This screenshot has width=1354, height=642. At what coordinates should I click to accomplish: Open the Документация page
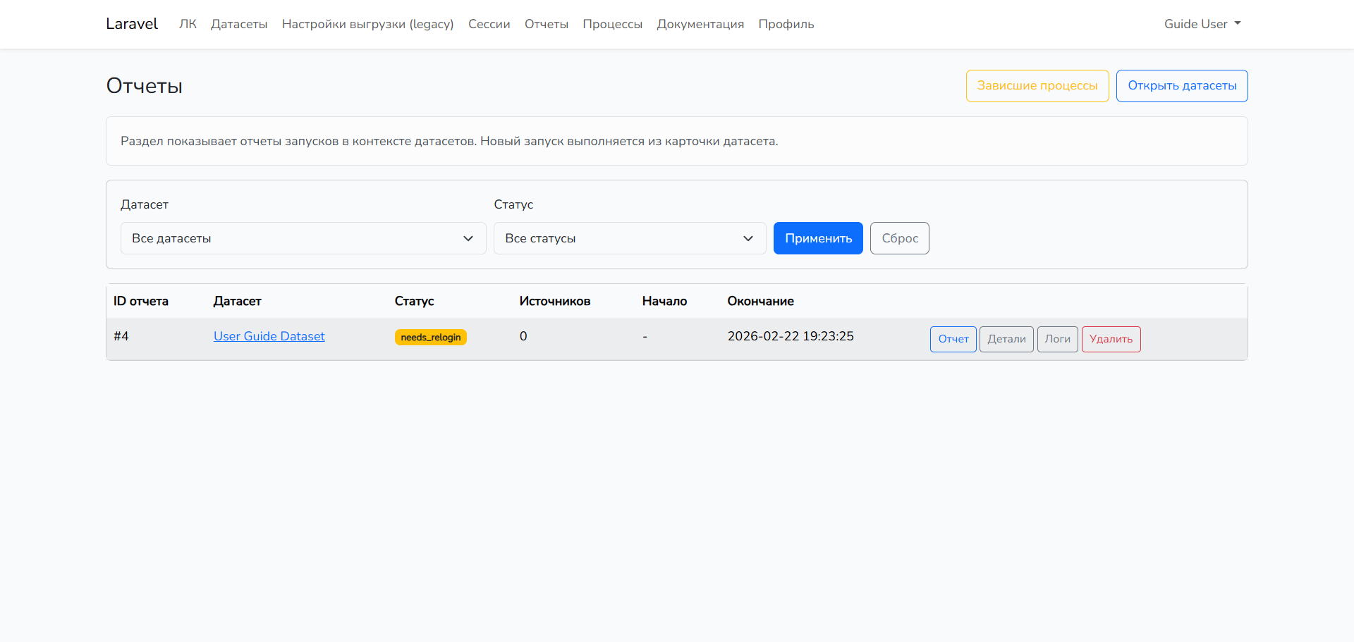[700, 24]
